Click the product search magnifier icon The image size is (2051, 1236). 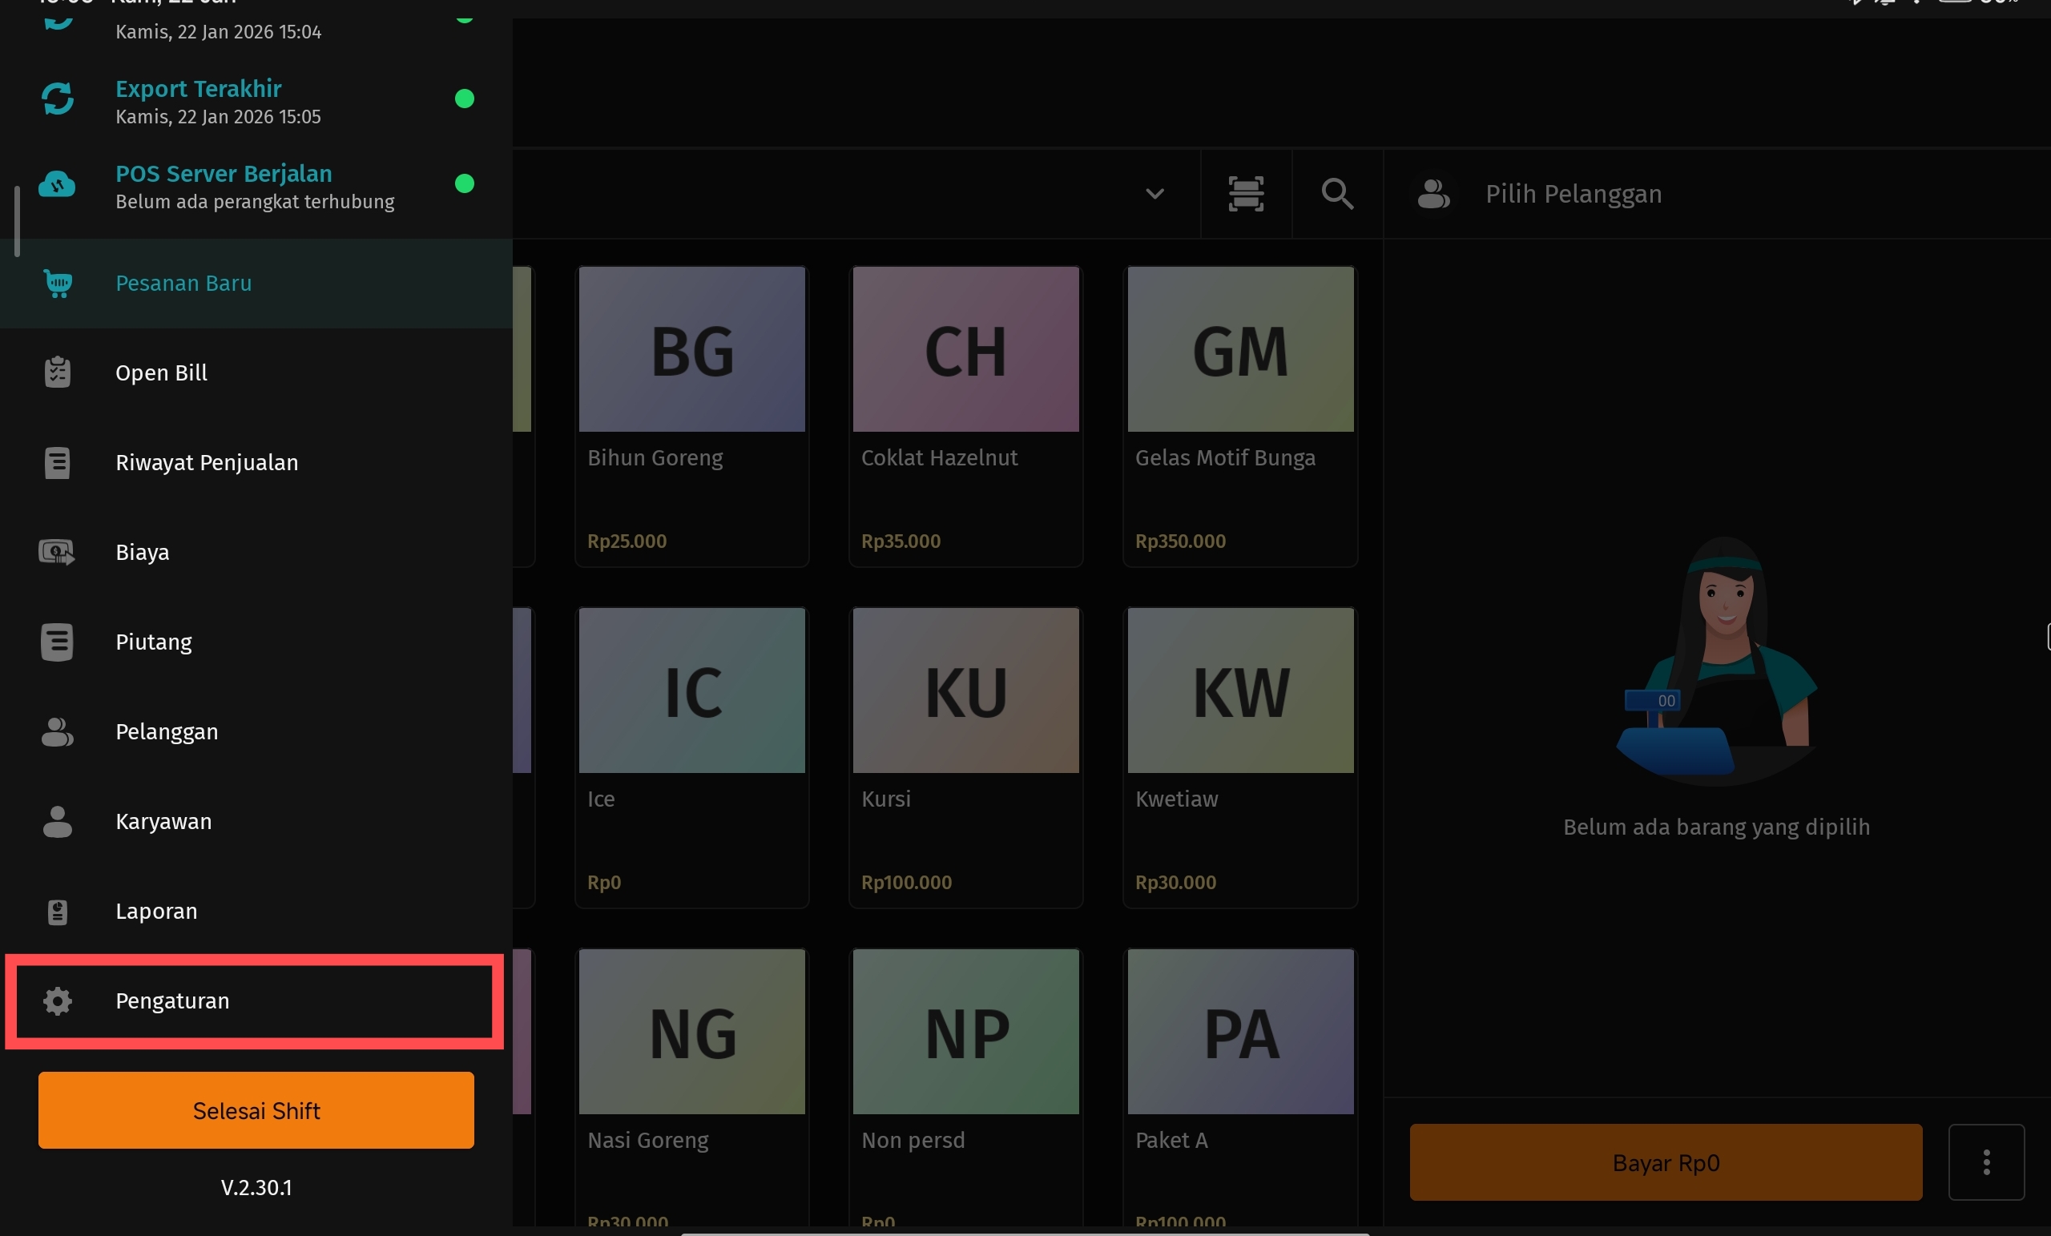pyautogui.click(x=1337, y=194)
